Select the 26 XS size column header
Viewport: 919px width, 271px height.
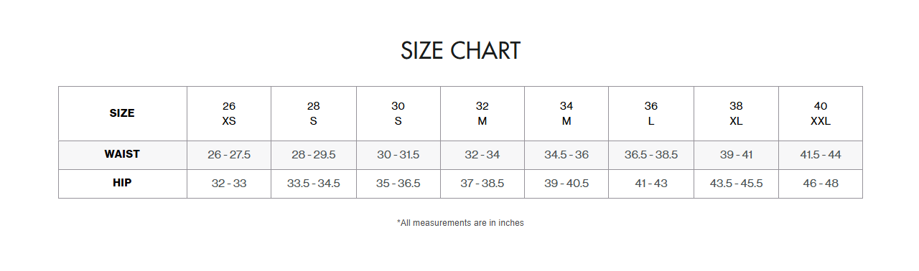coord(229,113)
